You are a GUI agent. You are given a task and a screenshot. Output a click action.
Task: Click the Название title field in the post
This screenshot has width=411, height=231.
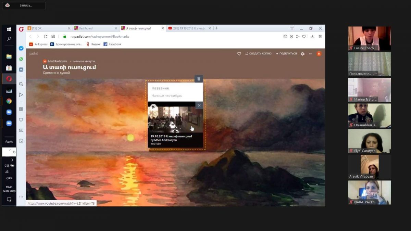160,88
